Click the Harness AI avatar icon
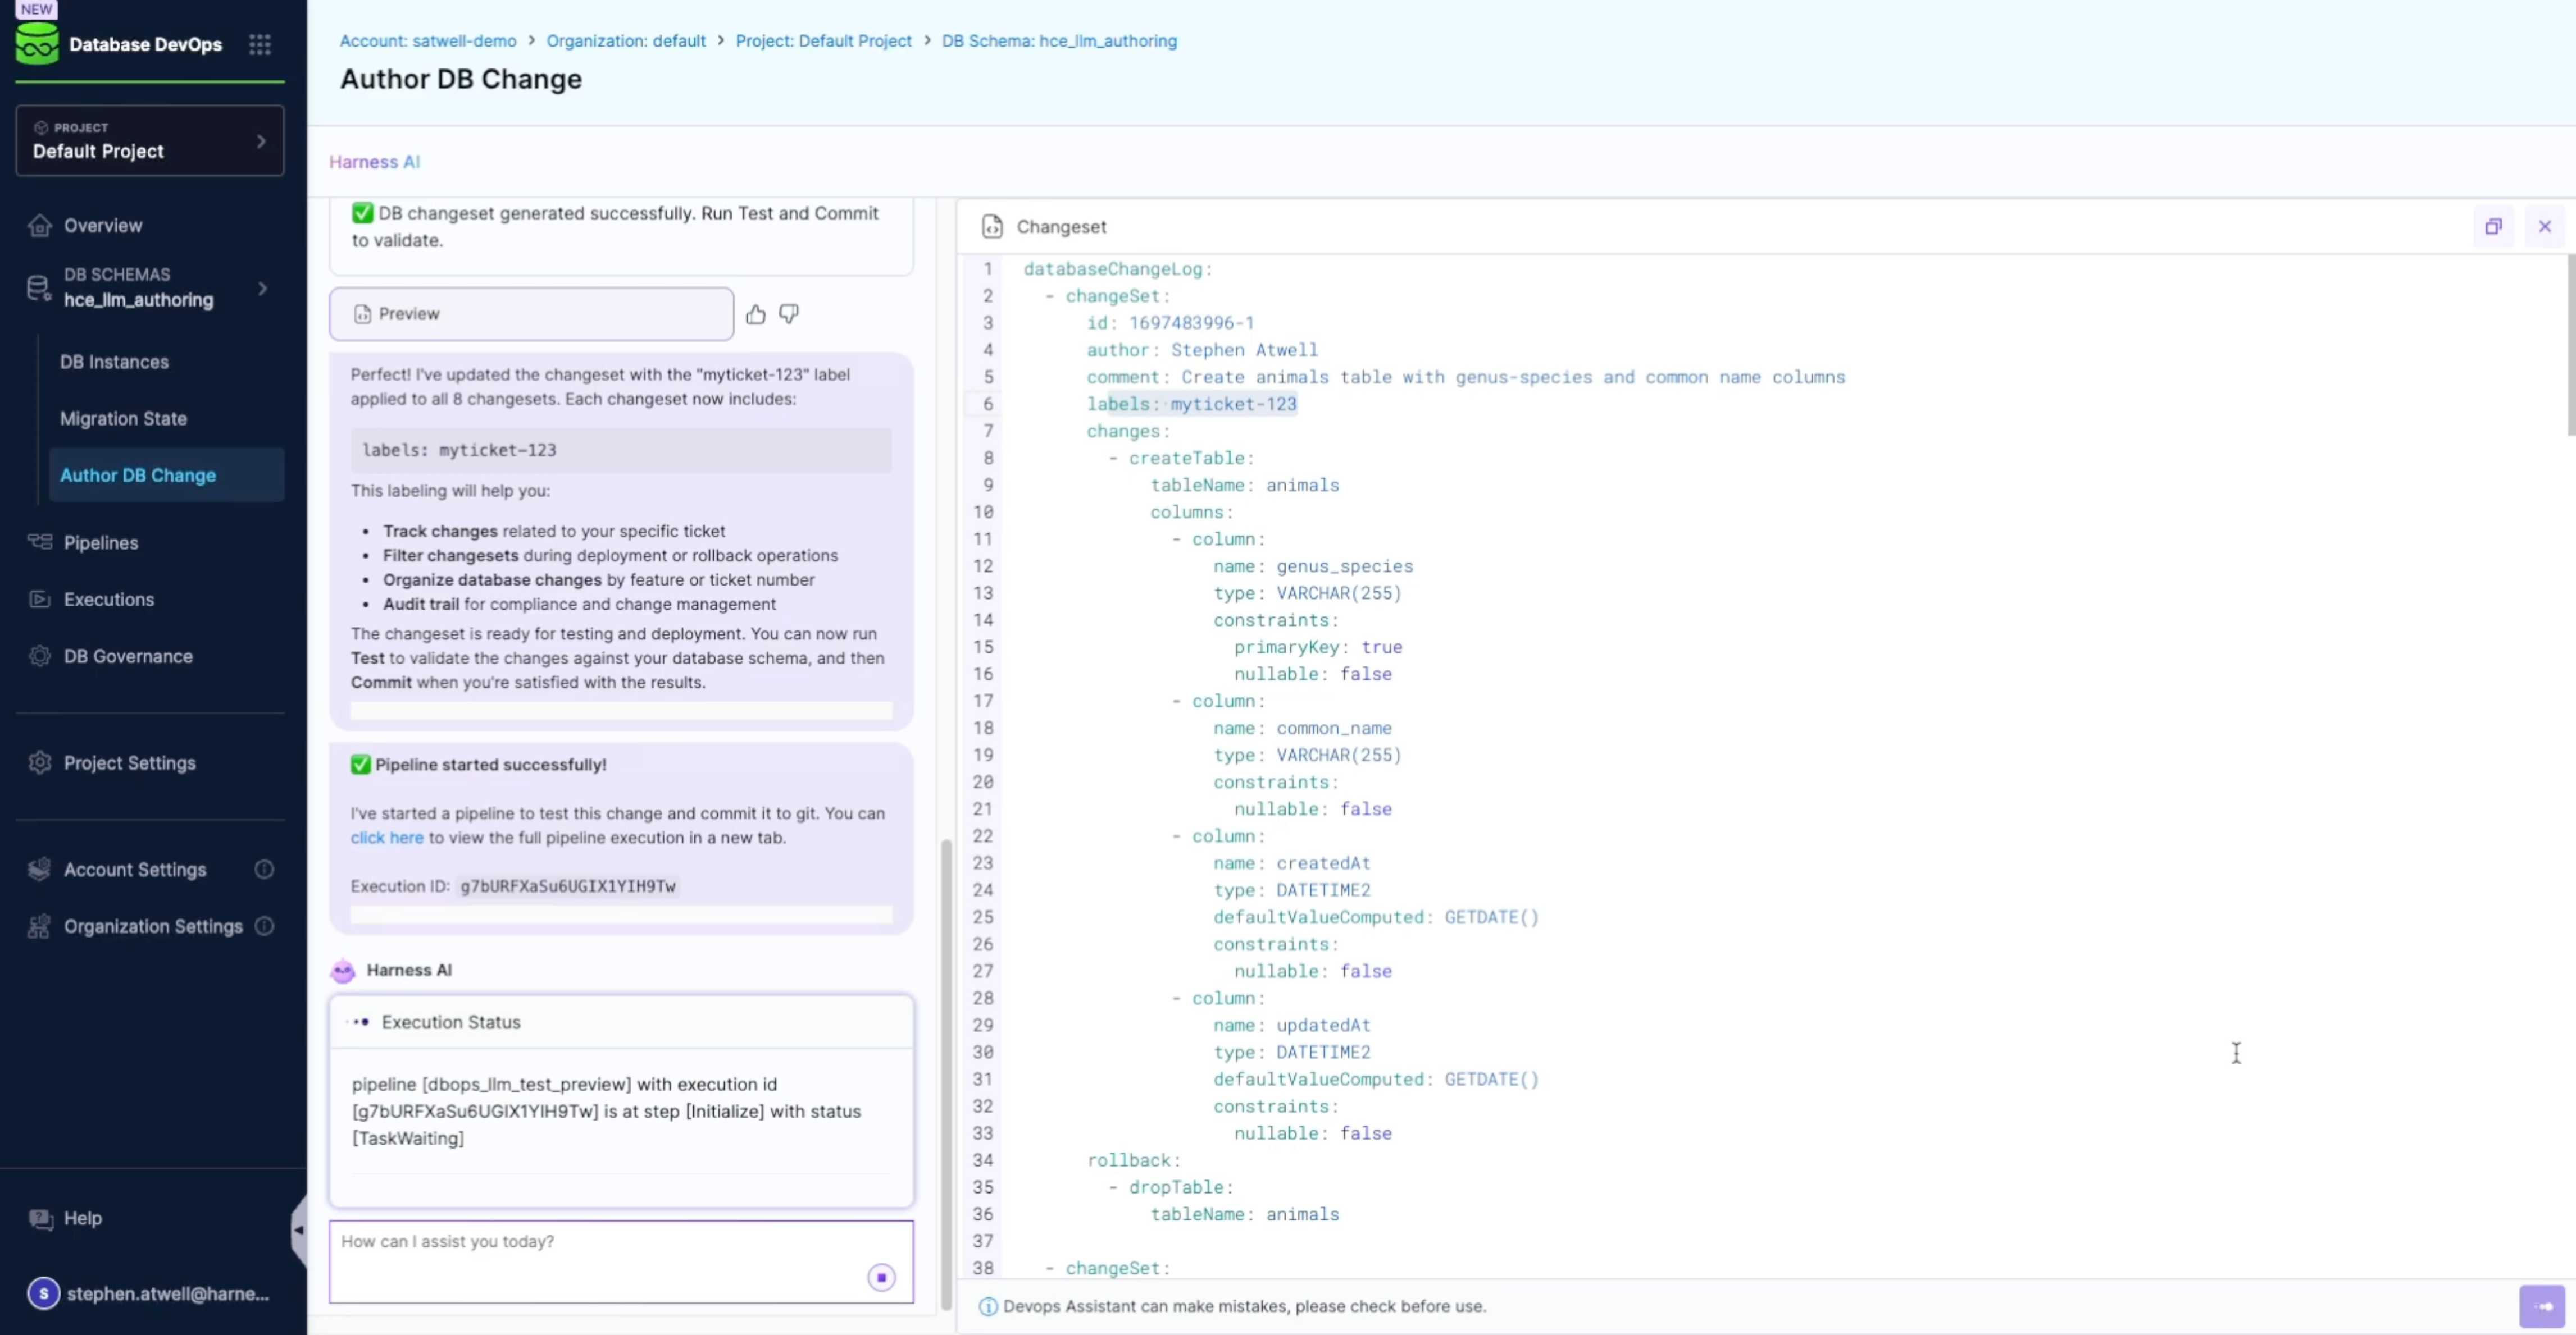Viewport: 2576px width, 1335px height. [x=343, y=970]
